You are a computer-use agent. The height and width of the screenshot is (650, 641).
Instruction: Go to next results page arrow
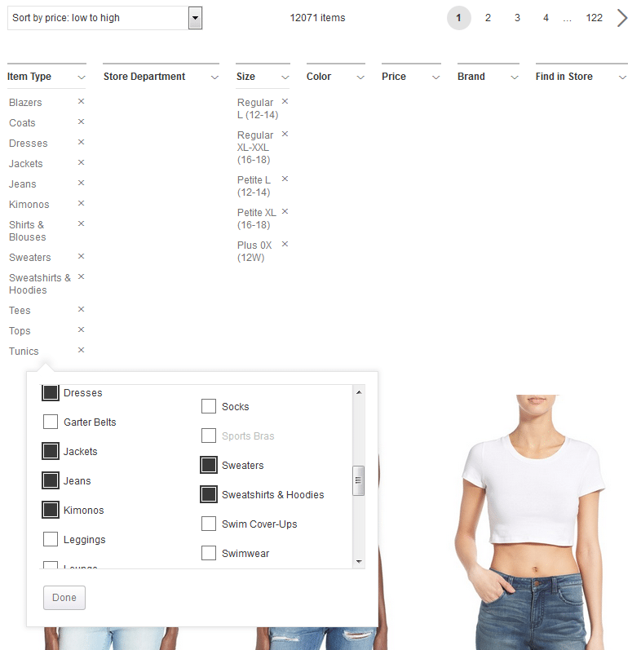[x=622, y=18]
